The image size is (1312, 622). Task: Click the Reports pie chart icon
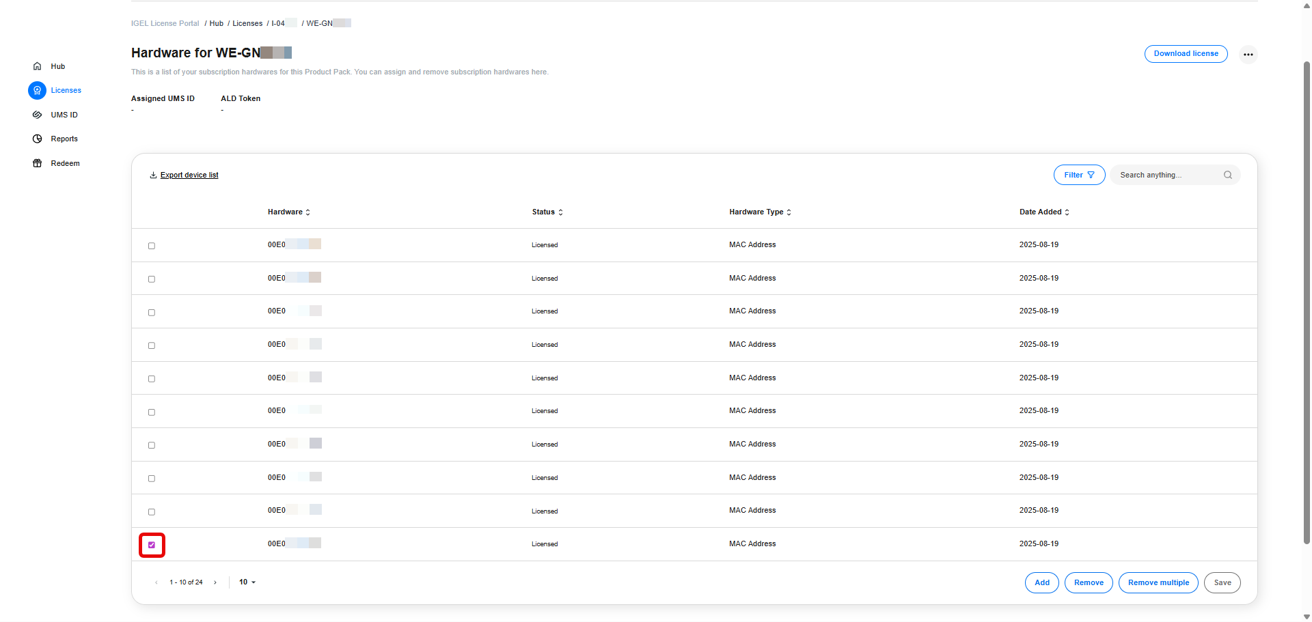click(38, 139)
